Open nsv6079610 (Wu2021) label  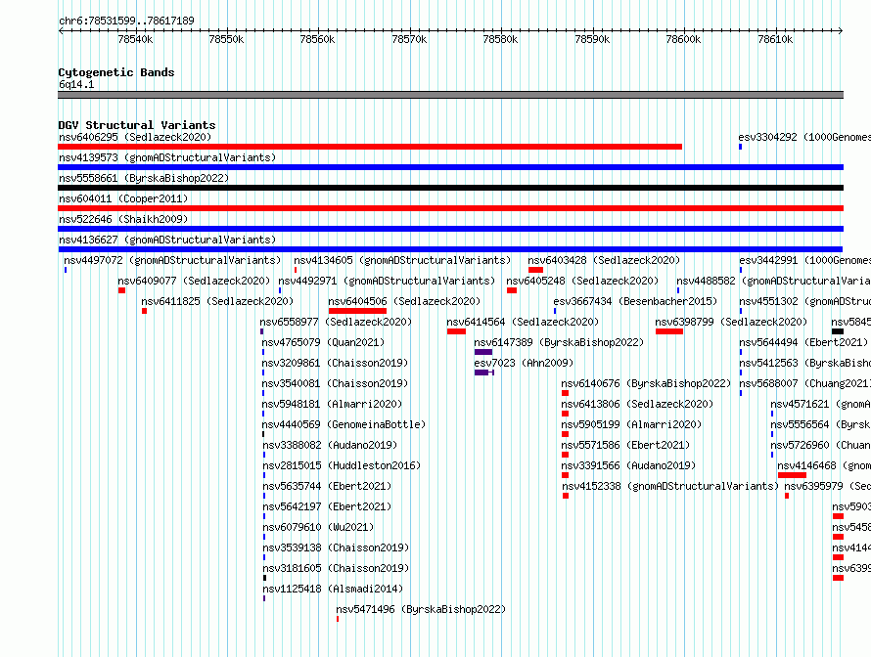point(318,527)
